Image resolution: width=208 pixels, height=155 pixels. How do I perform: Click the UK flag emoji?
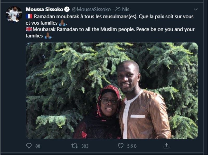29,29
